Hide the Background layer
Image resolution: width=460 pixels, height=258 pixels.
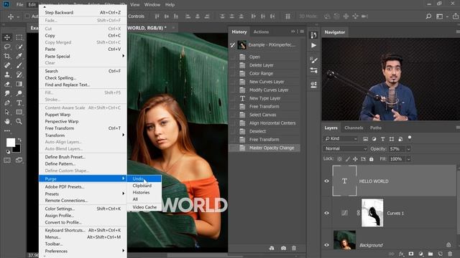326,245
